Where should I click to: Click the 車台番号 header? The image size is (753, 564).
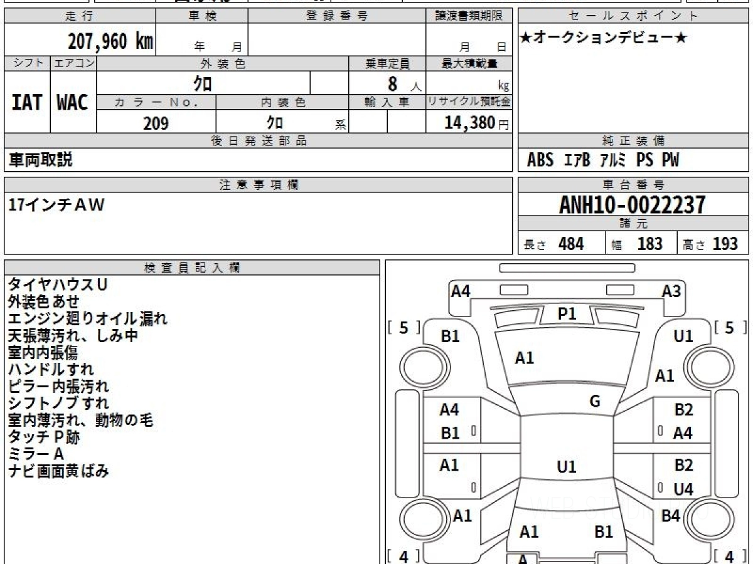pyautogui.click(x=634, y=184)
